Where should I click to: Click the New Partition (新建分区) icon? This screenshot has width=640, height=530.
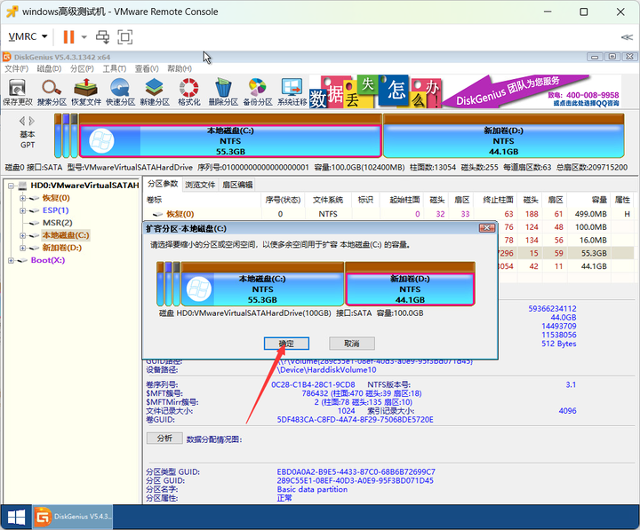[155, 92]
